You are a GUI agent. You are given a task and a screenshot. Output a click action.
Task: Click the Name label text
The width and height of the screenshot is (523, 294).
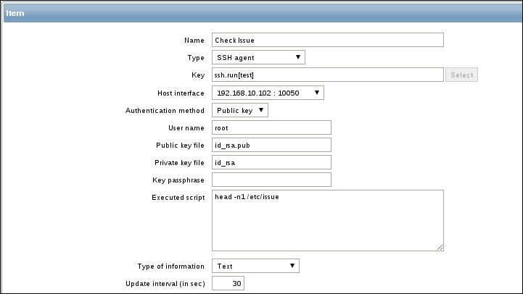(194, 40)
